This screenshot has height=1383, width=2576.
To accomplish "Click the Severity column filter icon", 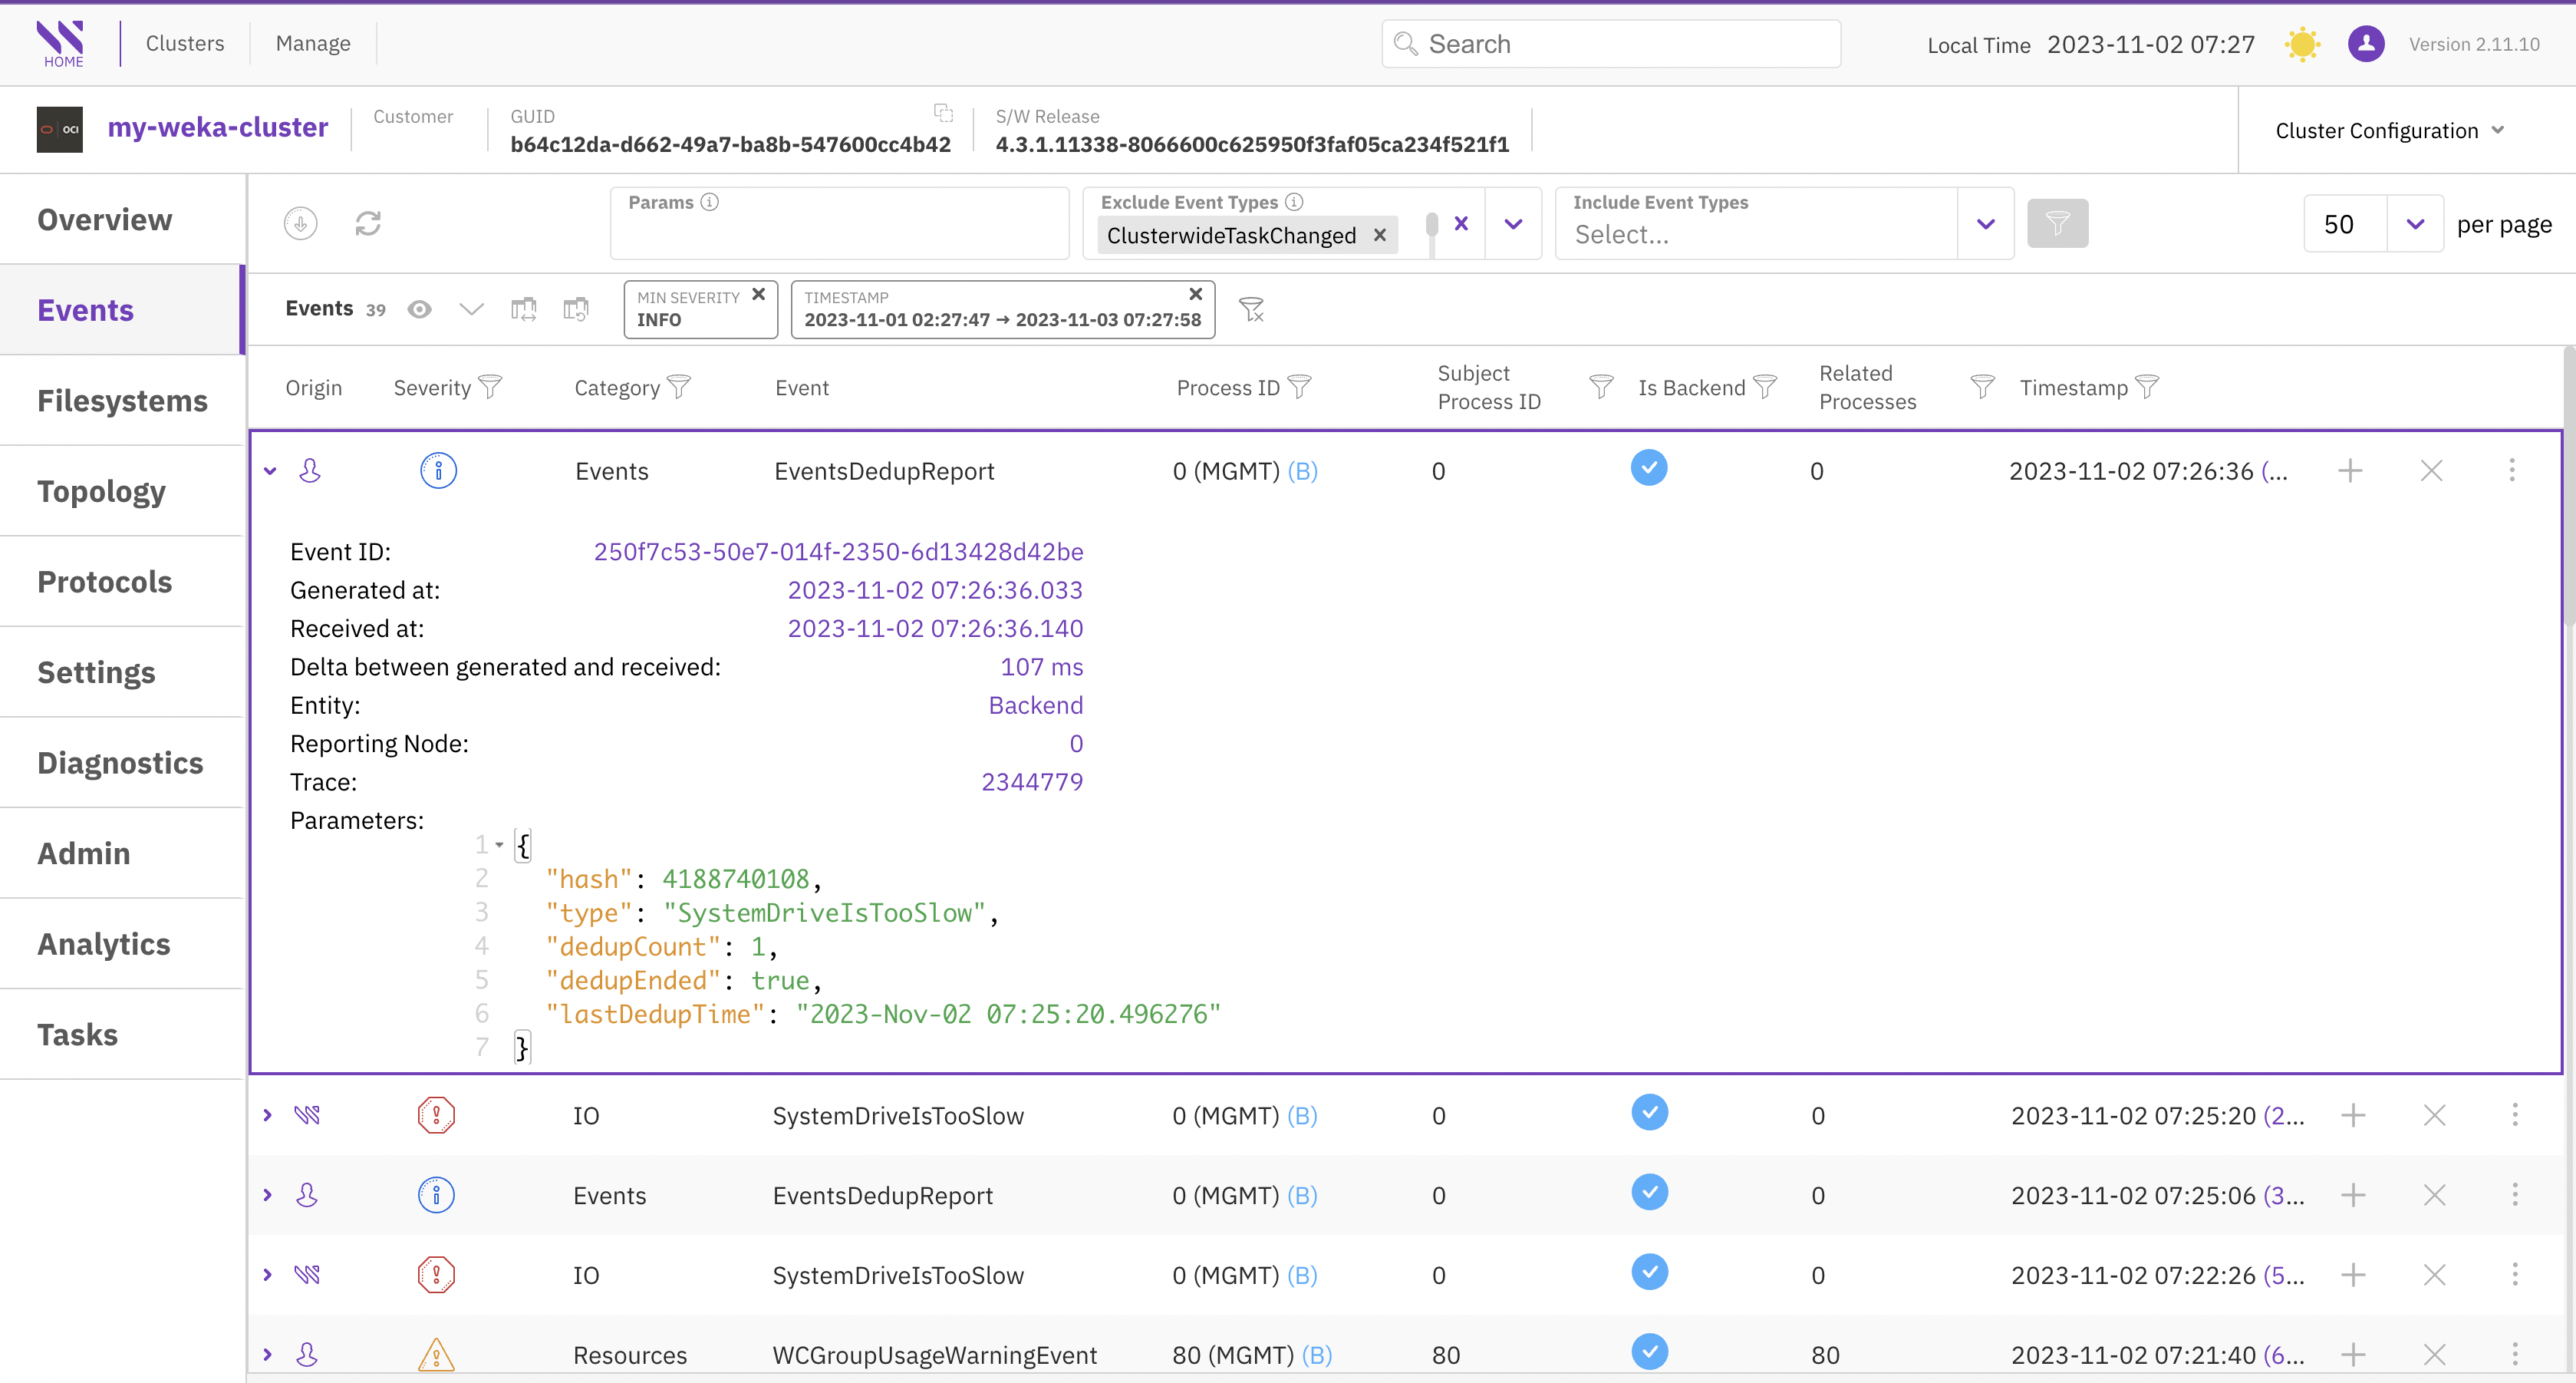I will 490,388.
